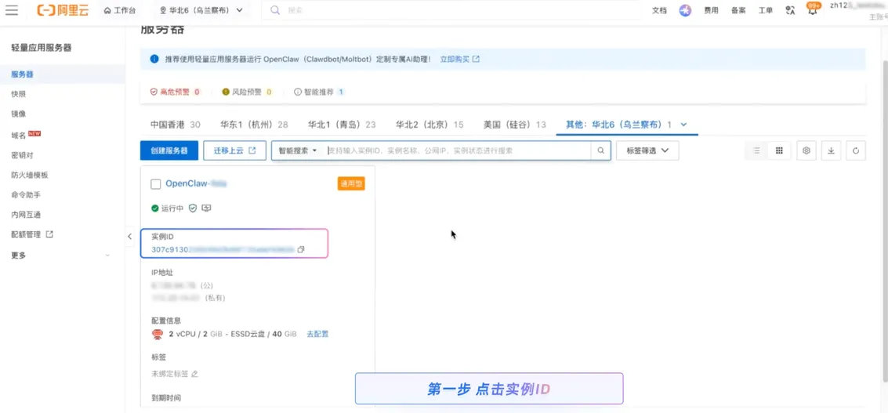Switch to the 华北2（北京） tab
Viewport: 888px width, 413px height.
[x=430, y=125]
